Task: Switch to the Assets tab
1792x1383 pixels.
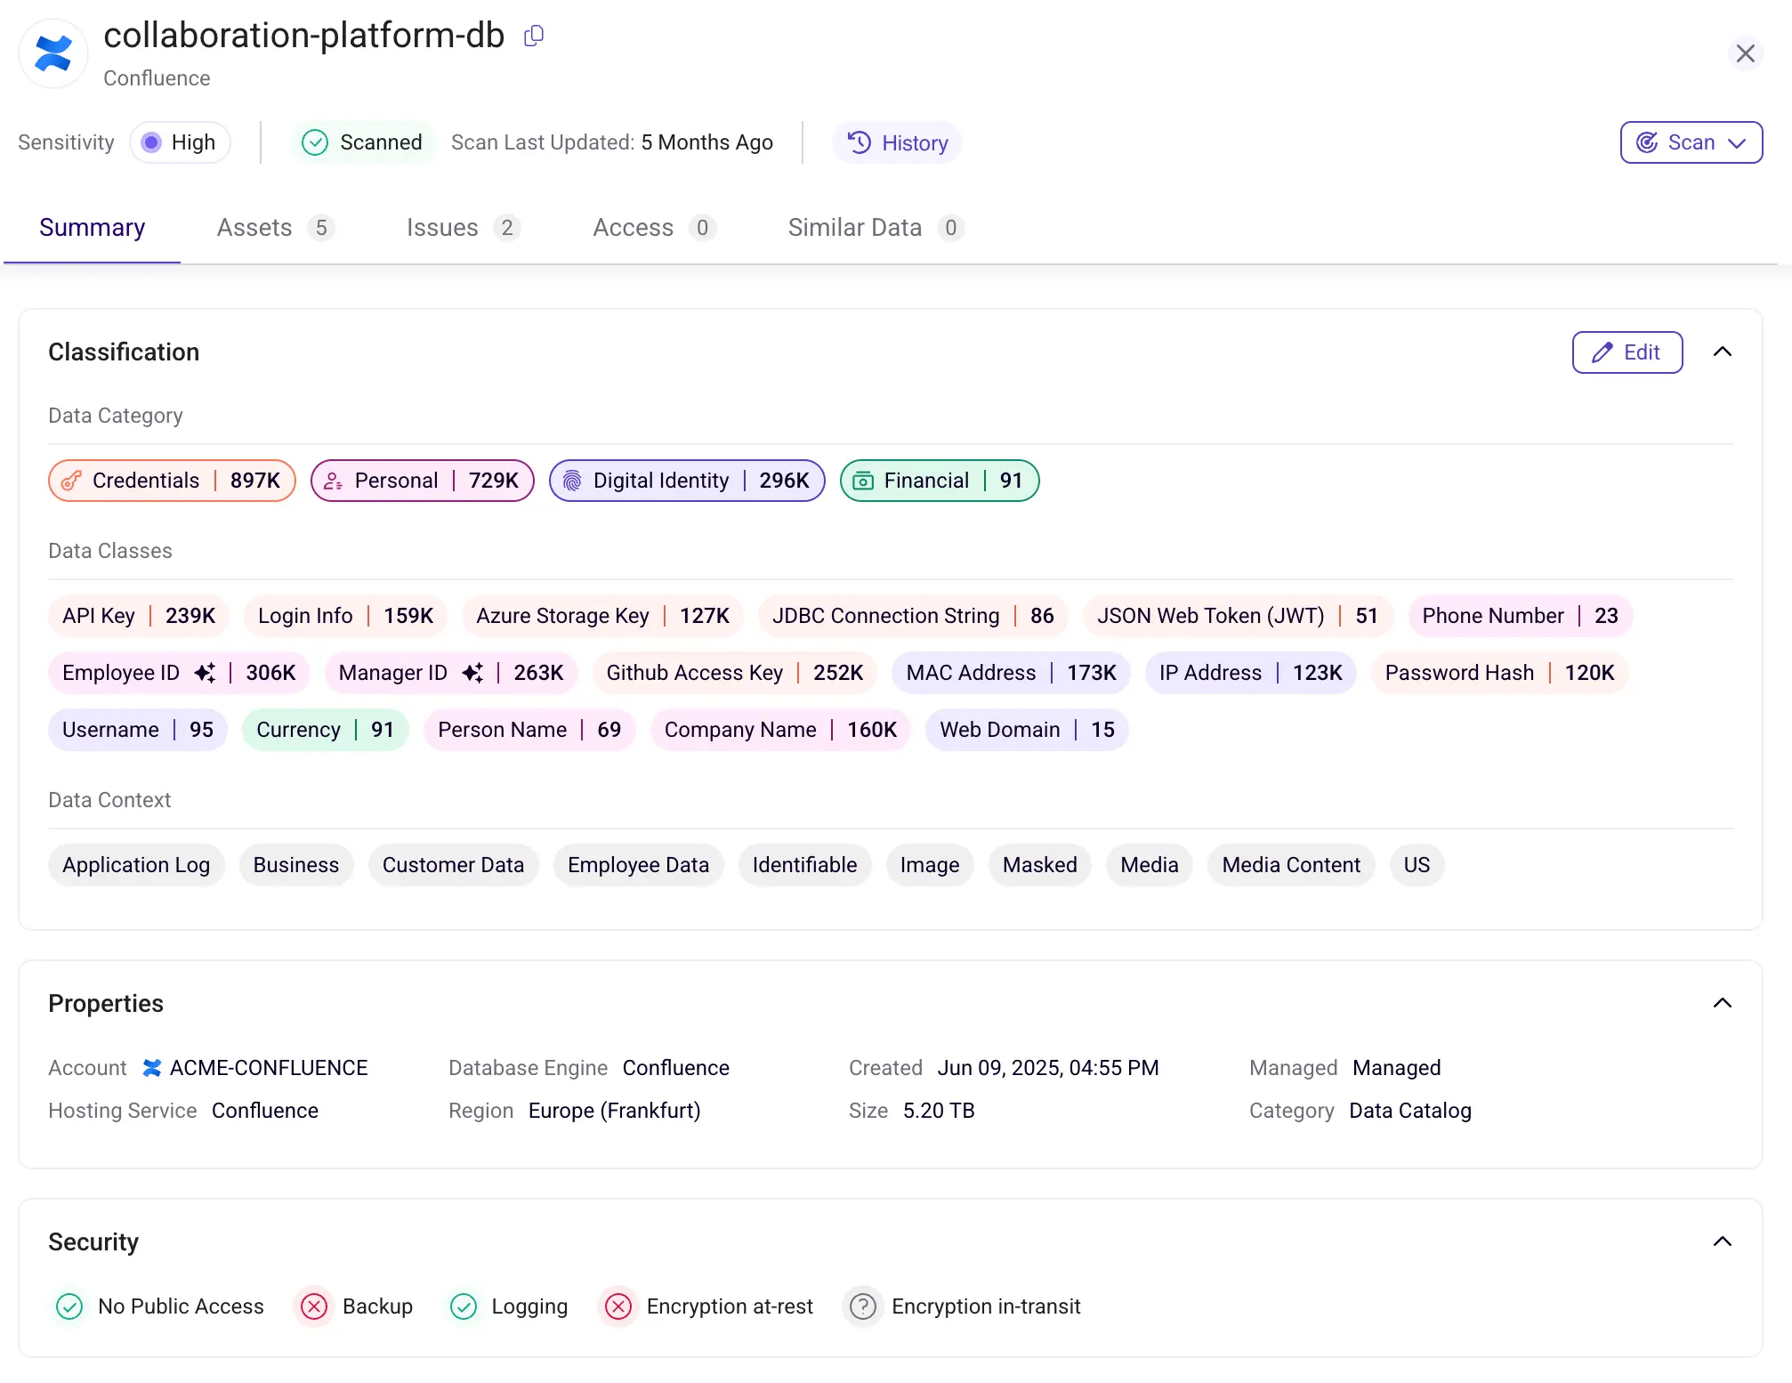Action: point(254,228)
